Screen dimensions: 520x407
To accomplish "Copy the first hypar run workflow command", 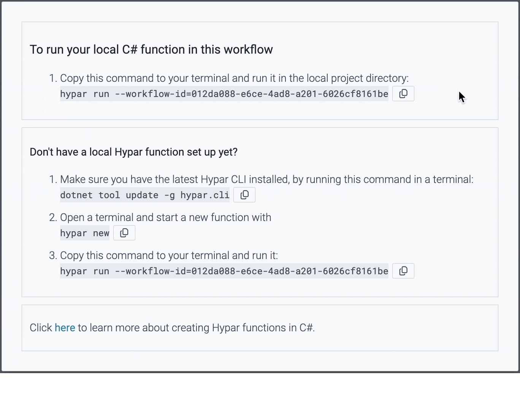I will pyautogui.click(x=403, y=94).
